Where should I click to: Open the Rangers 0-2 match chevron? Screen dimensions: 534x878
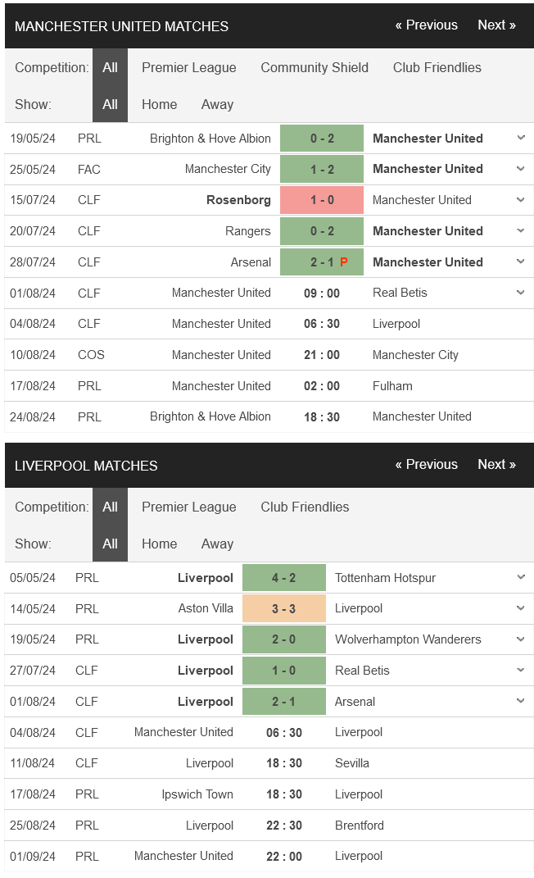point(521,231)
